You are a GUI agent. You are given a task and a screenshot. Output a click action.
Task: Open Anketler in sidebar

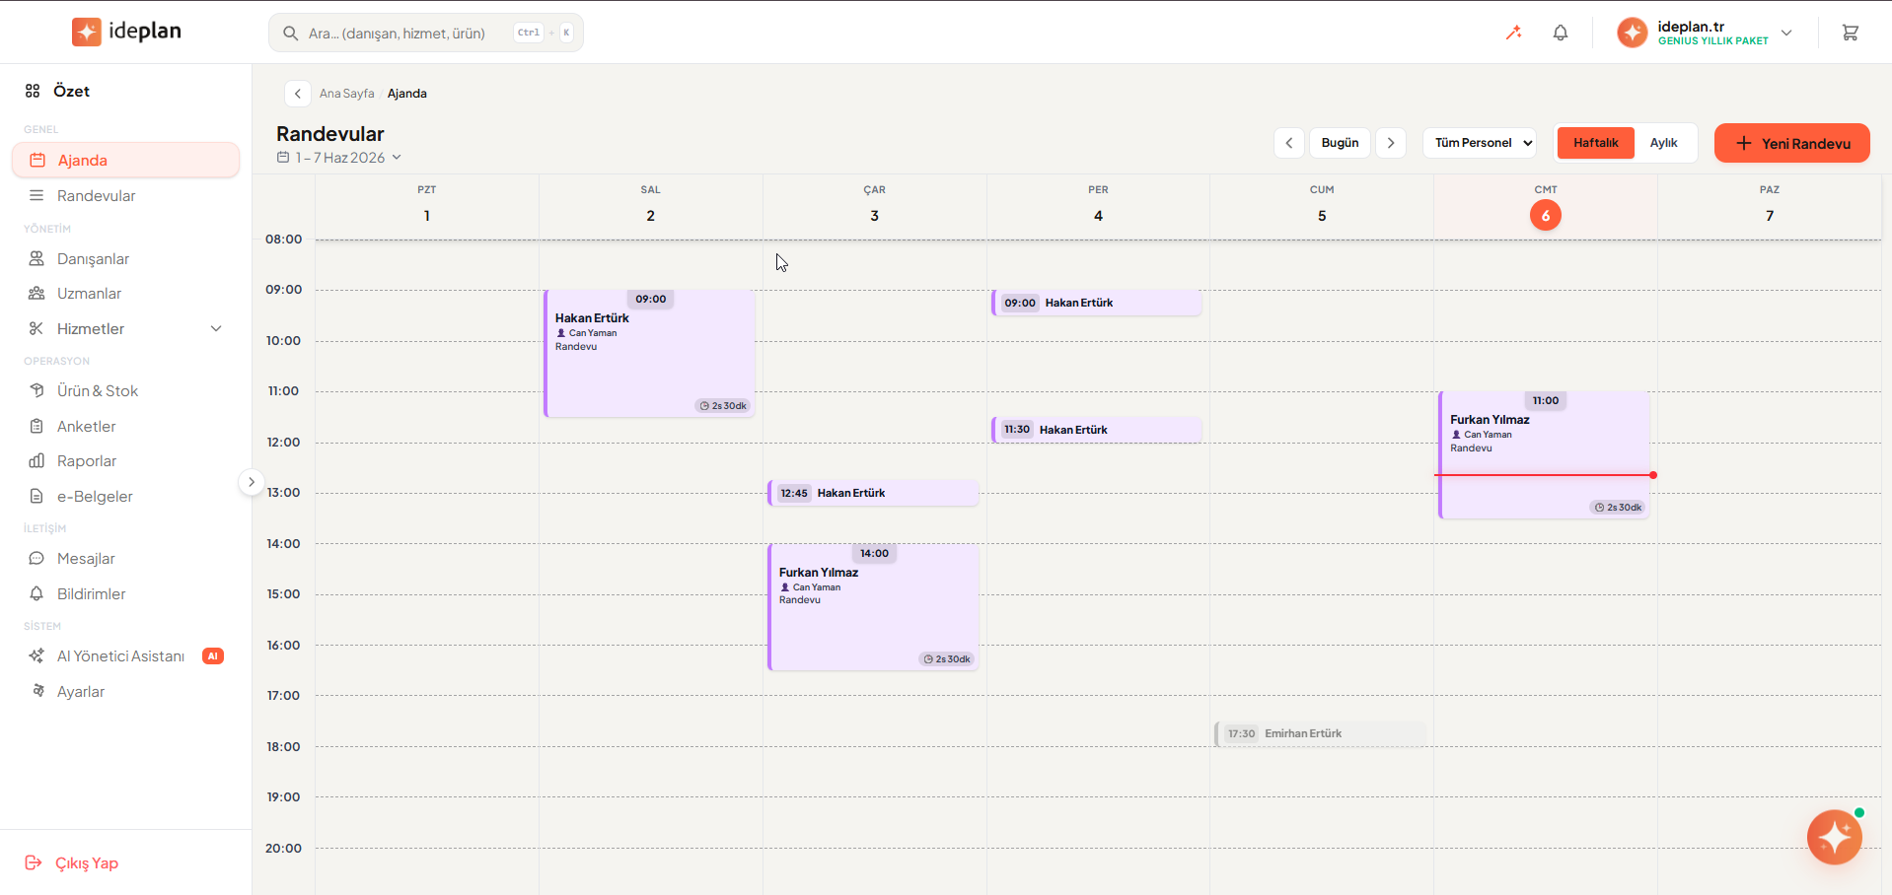coord(126,426)
